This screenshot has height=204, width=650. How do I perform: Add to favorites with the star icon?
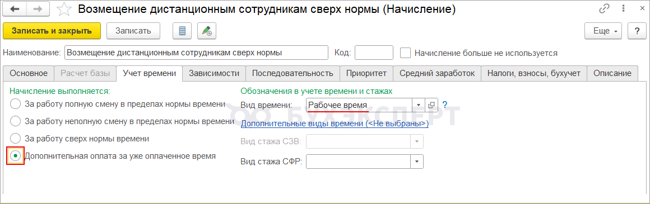coord(64,10)
